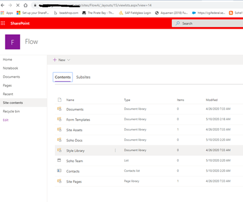Open the Documents library
Image resolution: width=243 pixels, height=202 pixels.
click(75, 110)
